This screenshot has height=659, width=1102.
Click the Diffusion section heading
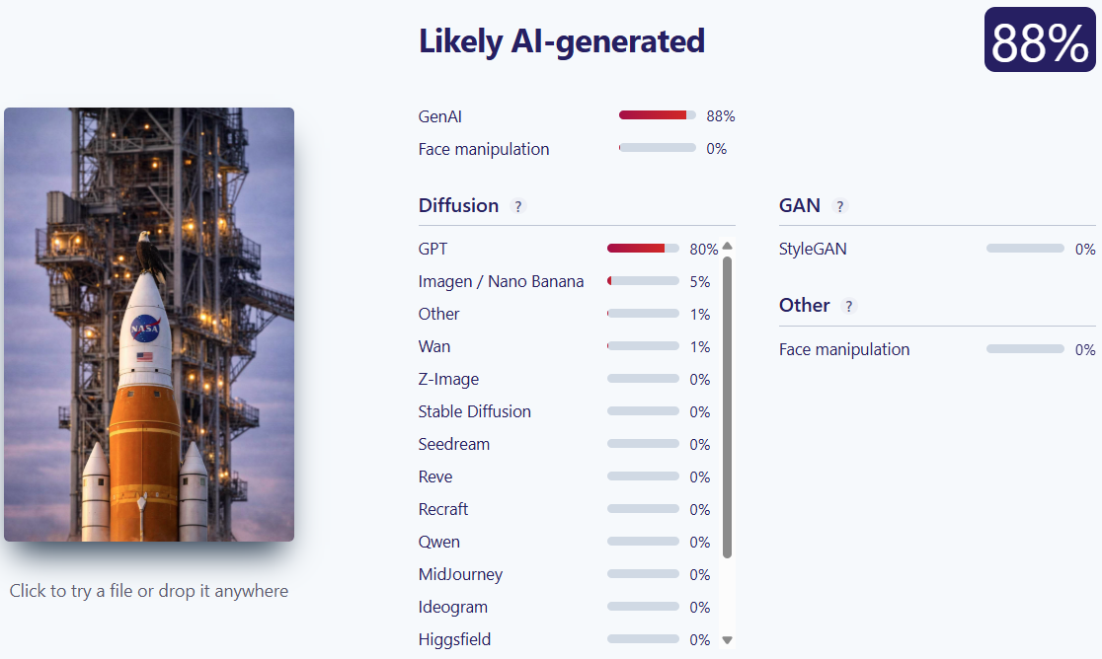(458, 205)
